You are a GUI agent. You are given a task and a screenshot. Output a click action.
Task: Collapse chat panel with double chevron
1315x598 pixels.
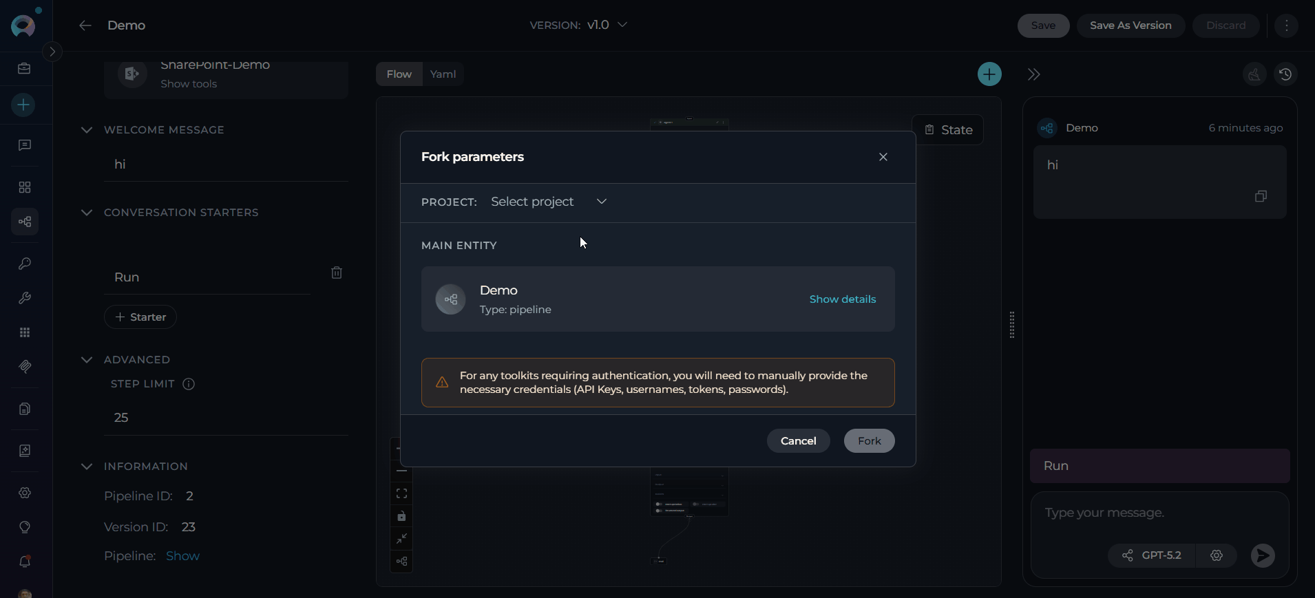pyautogui.click(x=1033, y=74)
